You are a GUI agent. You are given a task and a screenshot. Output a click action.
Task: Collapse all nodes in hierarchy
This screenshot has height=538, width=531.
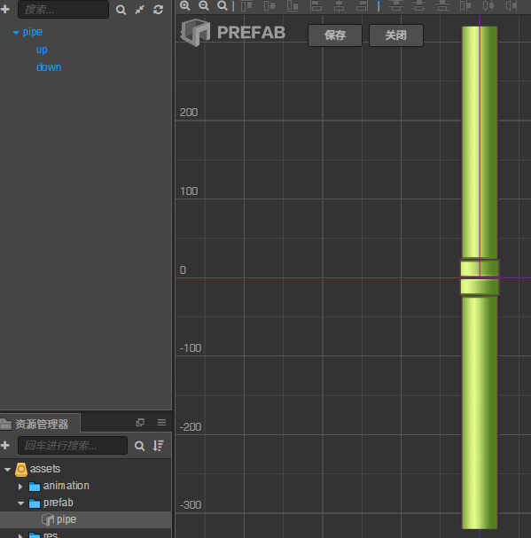[140, 10]
